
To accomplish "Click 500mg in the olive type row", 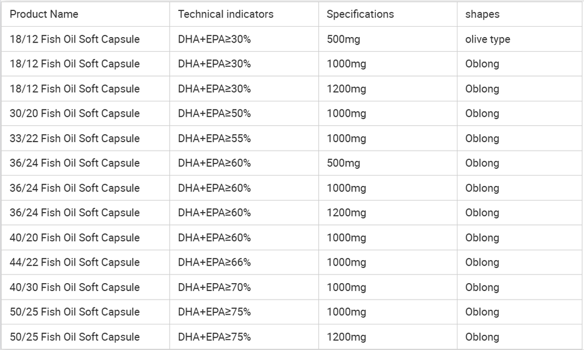I will 344,39.
